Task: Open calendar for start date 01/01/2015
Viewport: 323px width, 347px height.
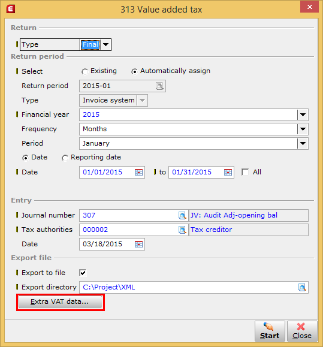Action: 138,172
